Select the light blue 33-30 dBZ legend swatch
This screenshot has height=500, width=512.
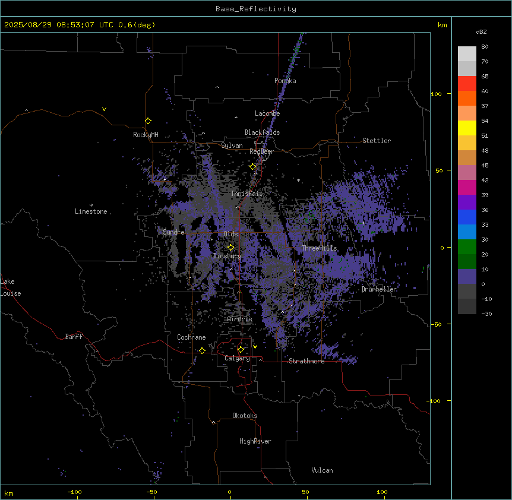tap(467, 232)
